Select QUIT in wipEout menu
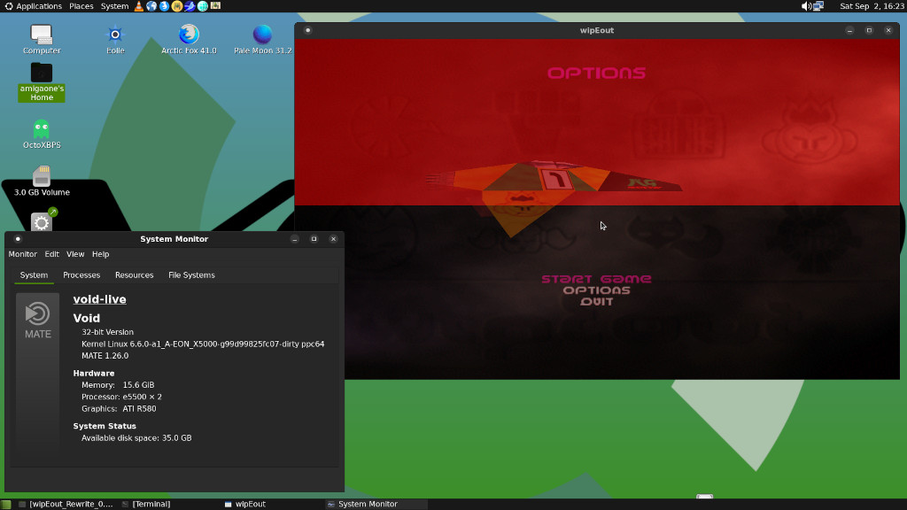The width and height of the screenshot is (907, 510). (596, 302)
